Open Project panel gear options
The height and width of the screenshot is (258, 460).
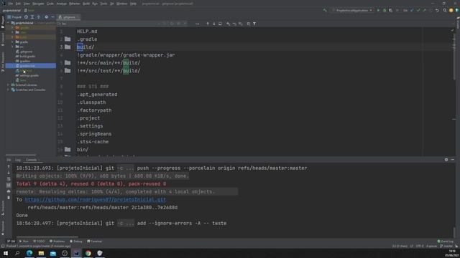[x=46, y=17]
